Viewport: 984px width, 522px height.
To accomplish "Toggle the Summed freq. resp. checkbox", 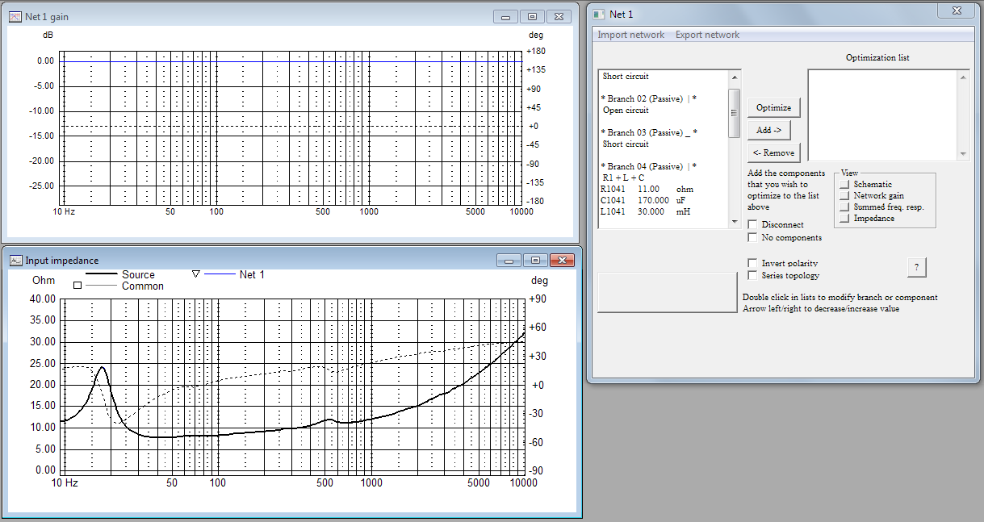I will 845,207.
